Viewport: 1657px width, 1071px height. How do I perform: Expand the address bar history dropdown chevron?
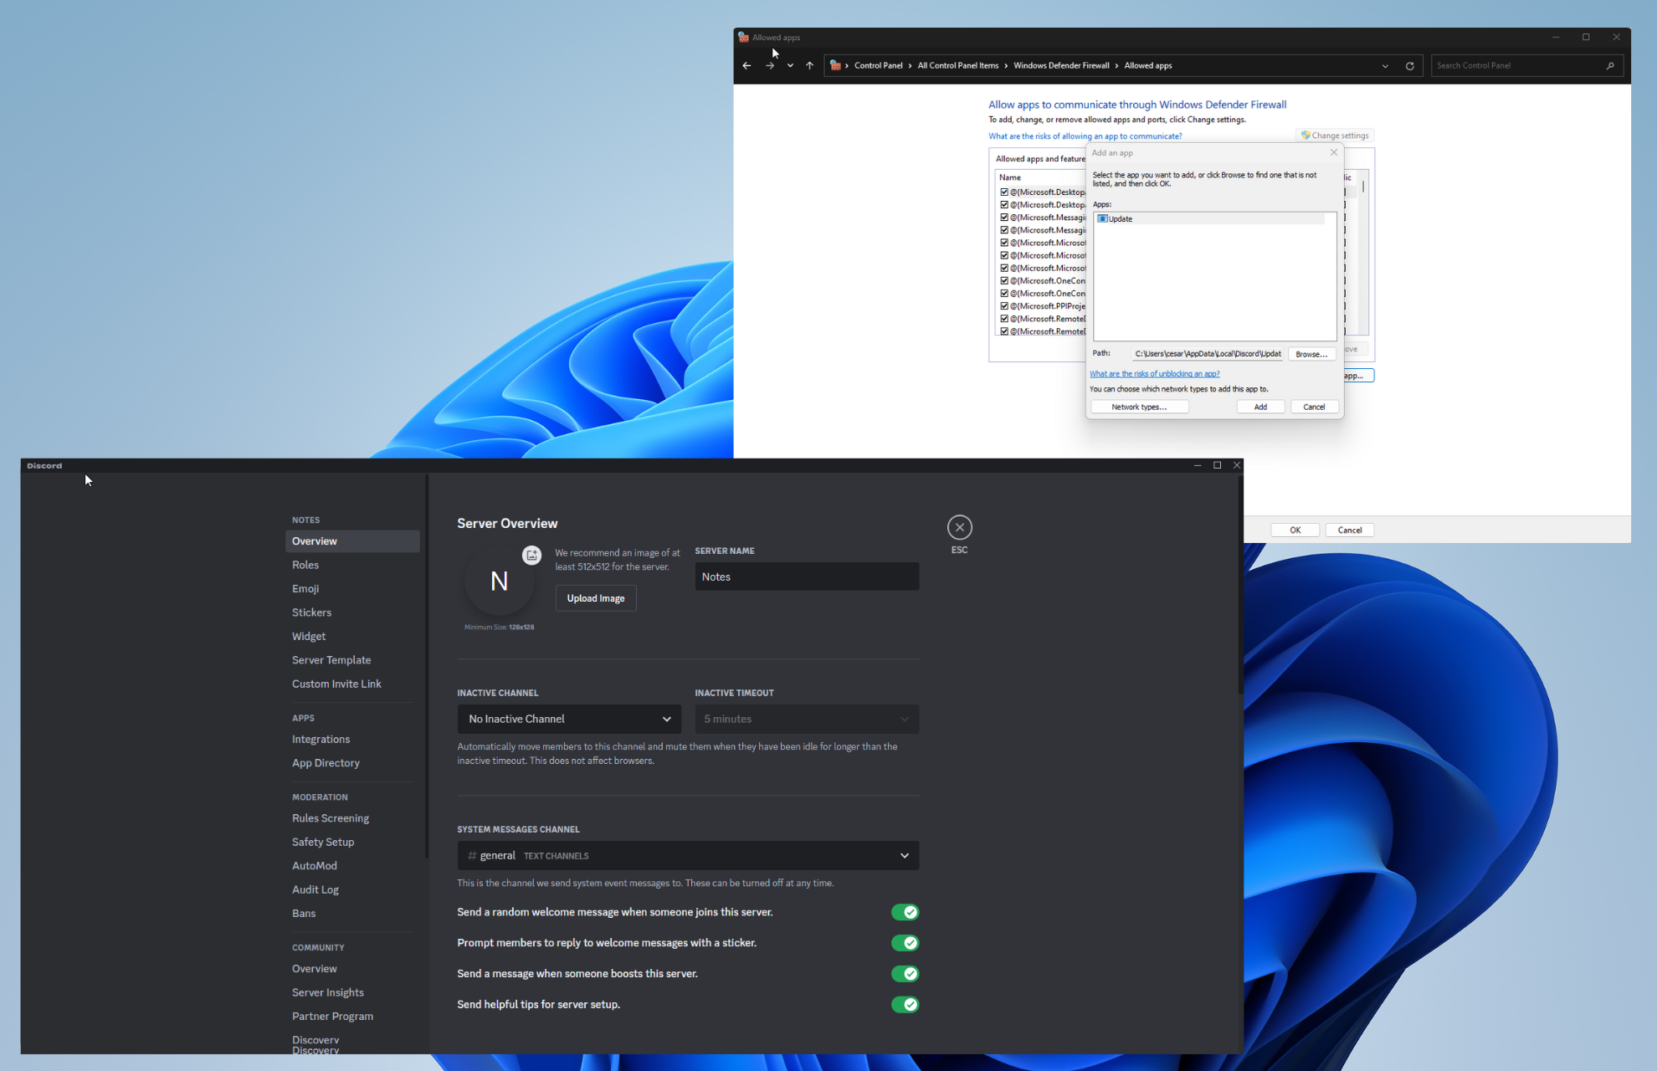click(1385, 66)
